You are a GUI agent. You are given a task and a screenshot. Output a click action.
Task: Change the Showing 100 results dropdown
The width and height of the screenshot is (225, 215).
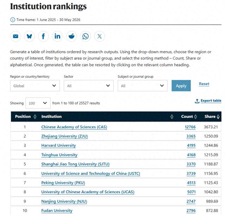point(38,103)
